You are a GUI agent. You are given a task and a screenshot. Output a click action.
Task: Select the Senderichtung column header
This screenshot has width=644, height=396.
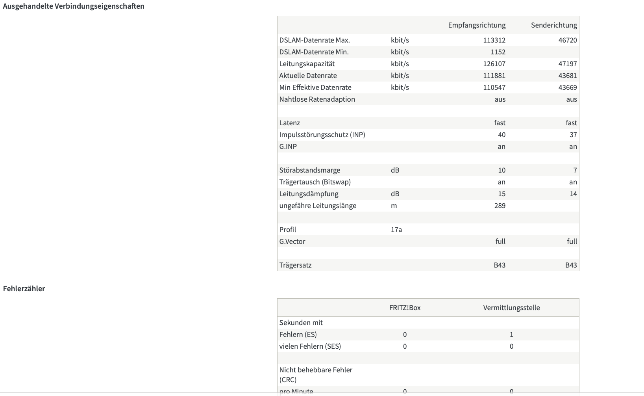pos(554,25)
